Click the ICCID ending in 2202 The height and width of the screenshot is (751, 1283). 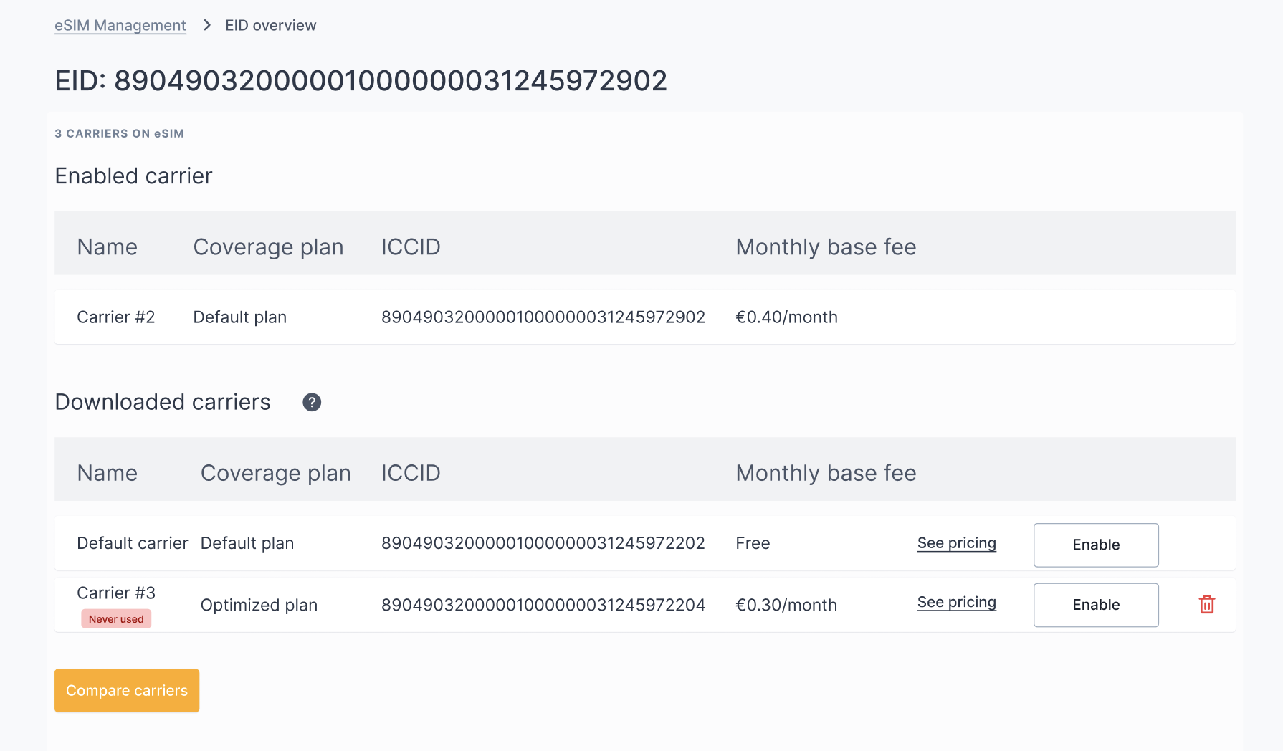coord(543,544)
